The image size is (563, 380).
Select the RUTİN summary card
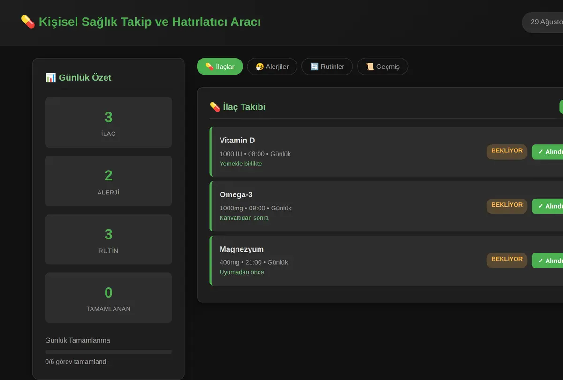coord(108,239)
